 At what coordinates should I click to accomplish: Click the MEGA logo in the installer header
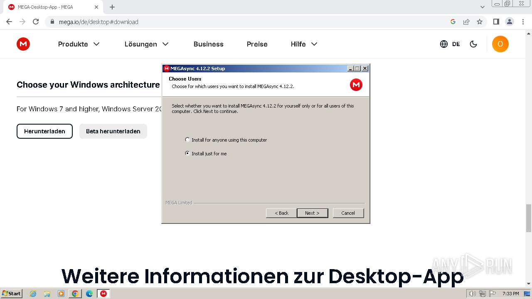[356, 85]
